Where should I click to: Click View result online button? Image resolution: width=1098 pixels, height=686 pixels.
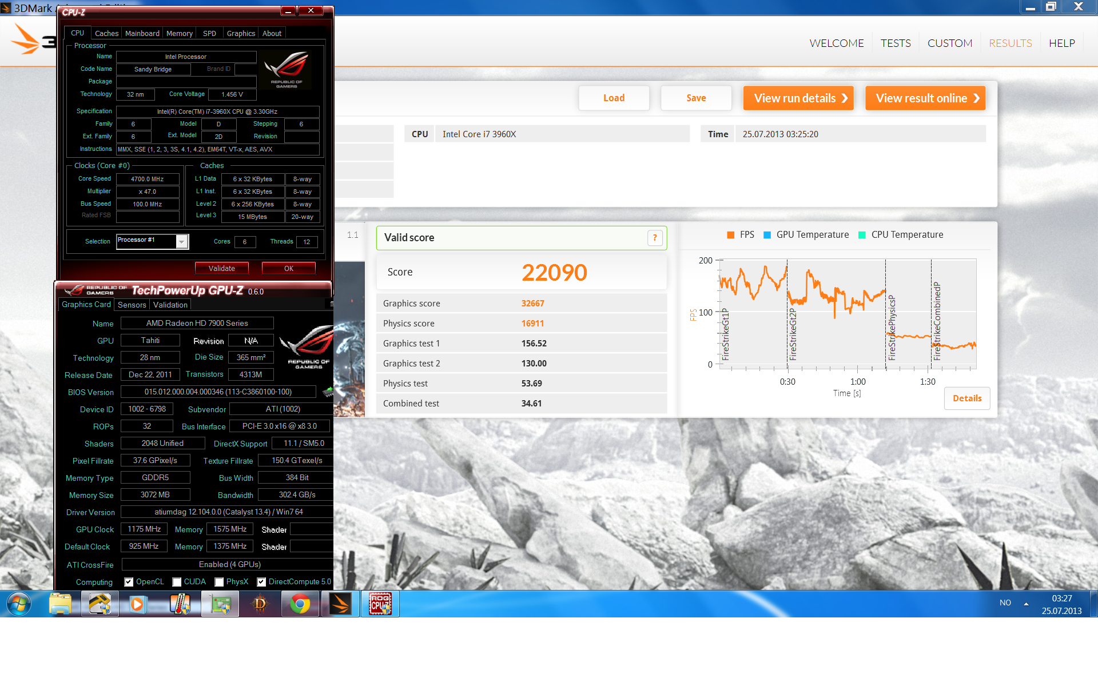click(x=925, y=98)
